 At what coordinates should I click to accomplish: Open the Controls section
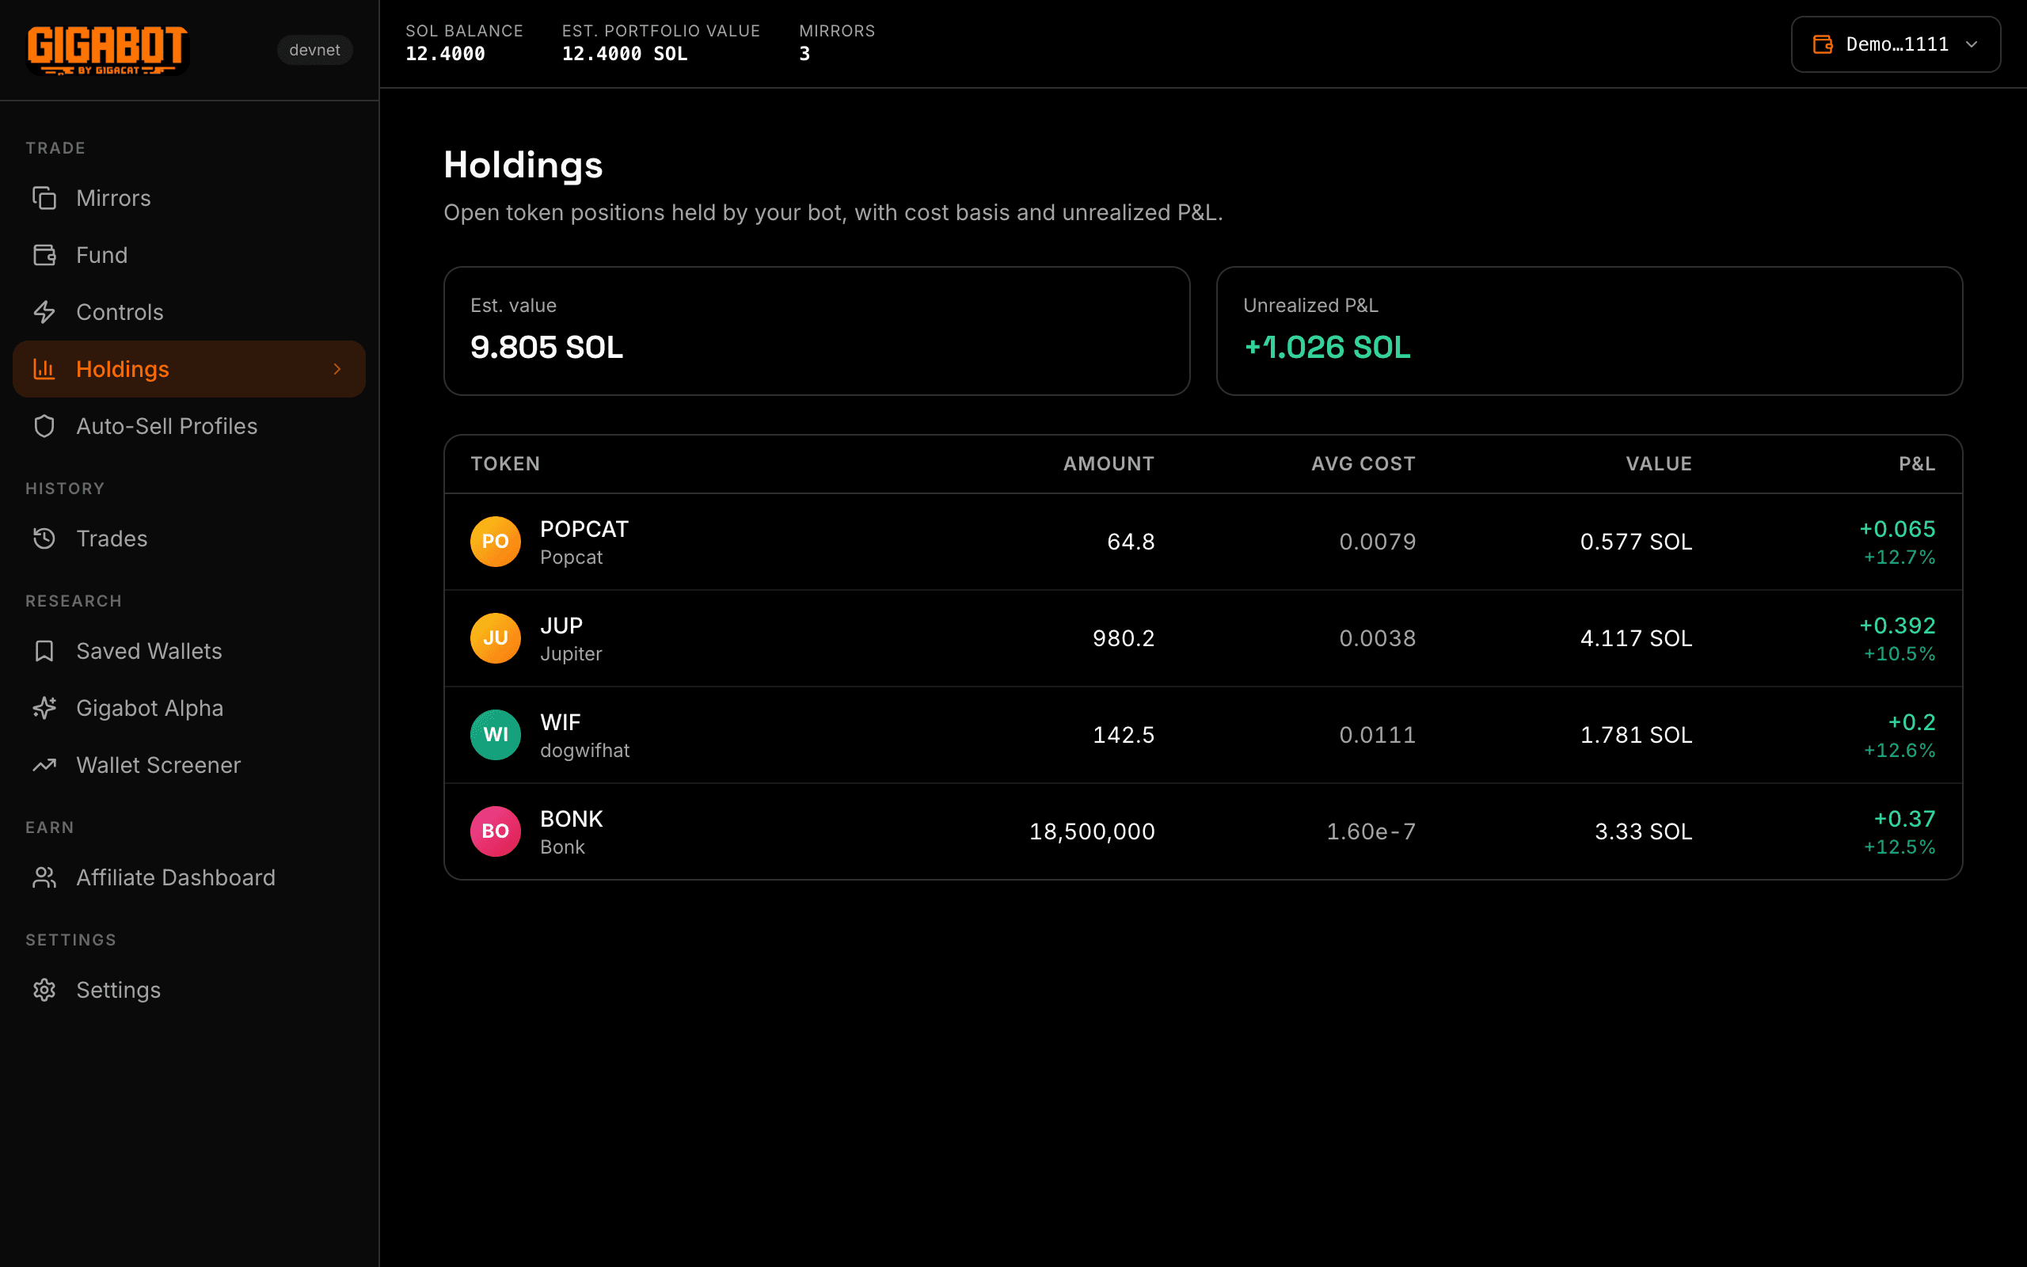pyautogui.click(x=189, y=312)
